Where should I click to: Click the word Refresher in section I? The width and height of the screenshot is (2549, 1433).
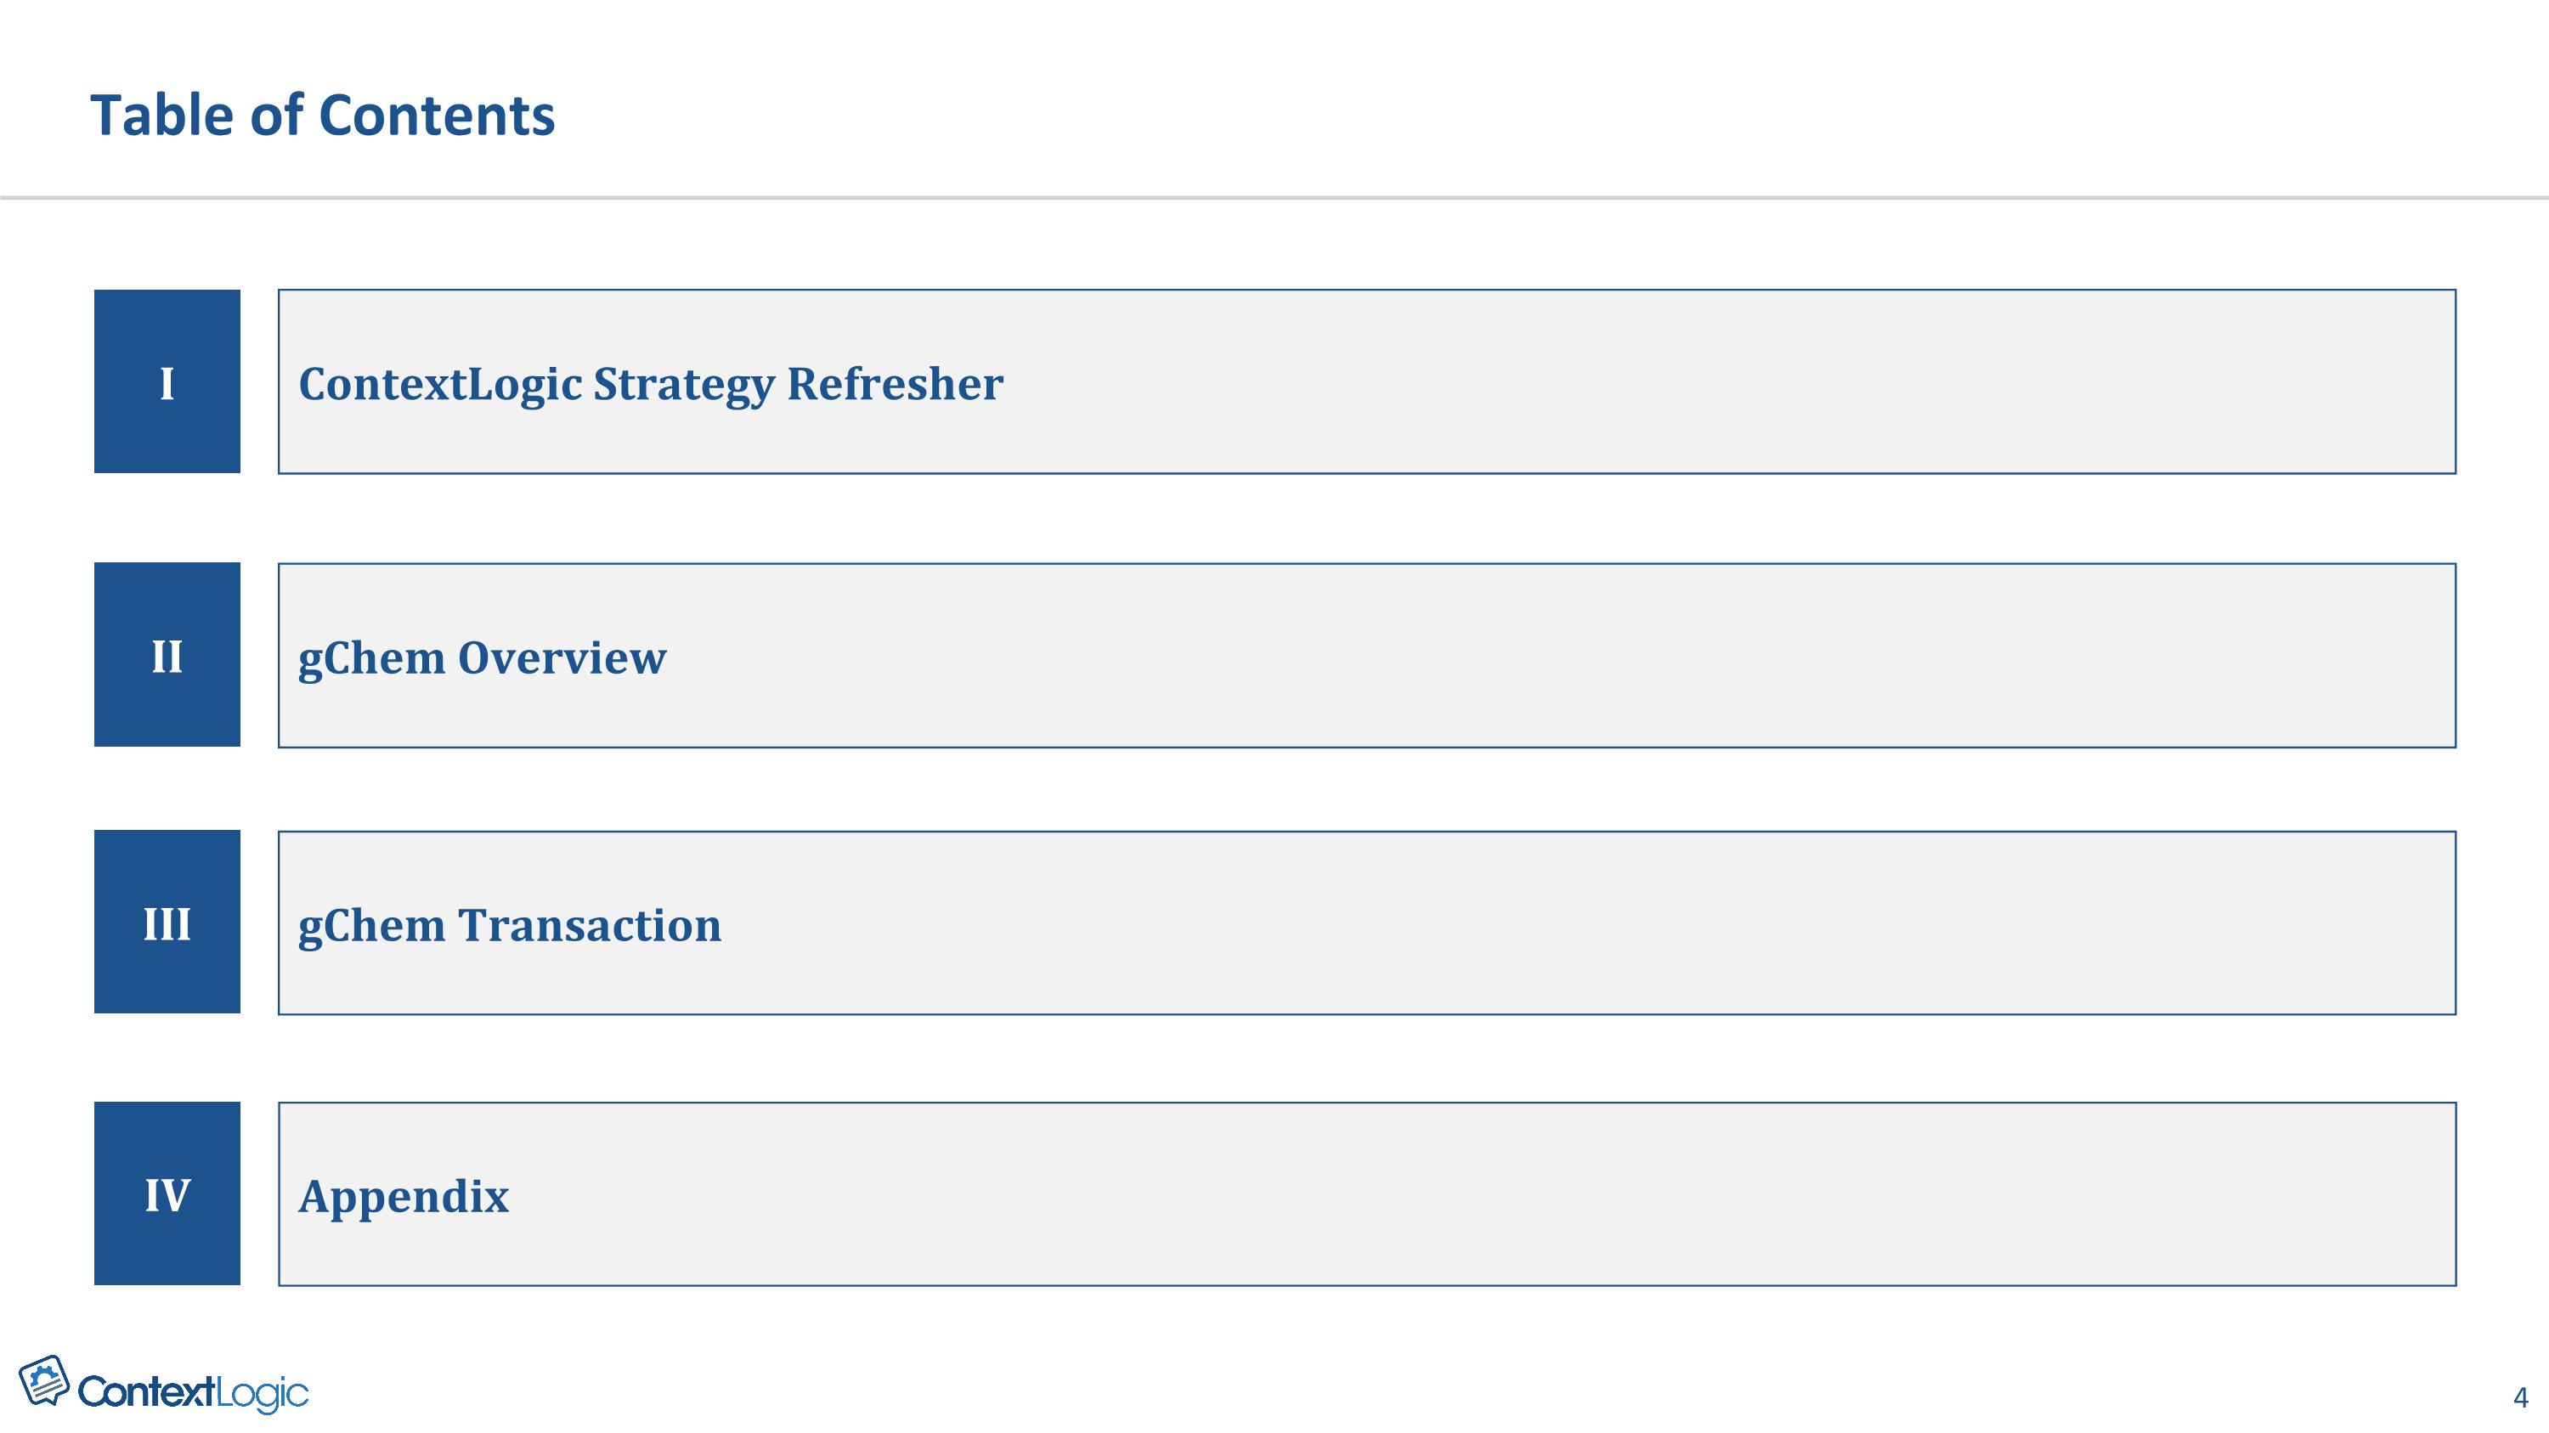pyautogui.click(x=895, y=384)
